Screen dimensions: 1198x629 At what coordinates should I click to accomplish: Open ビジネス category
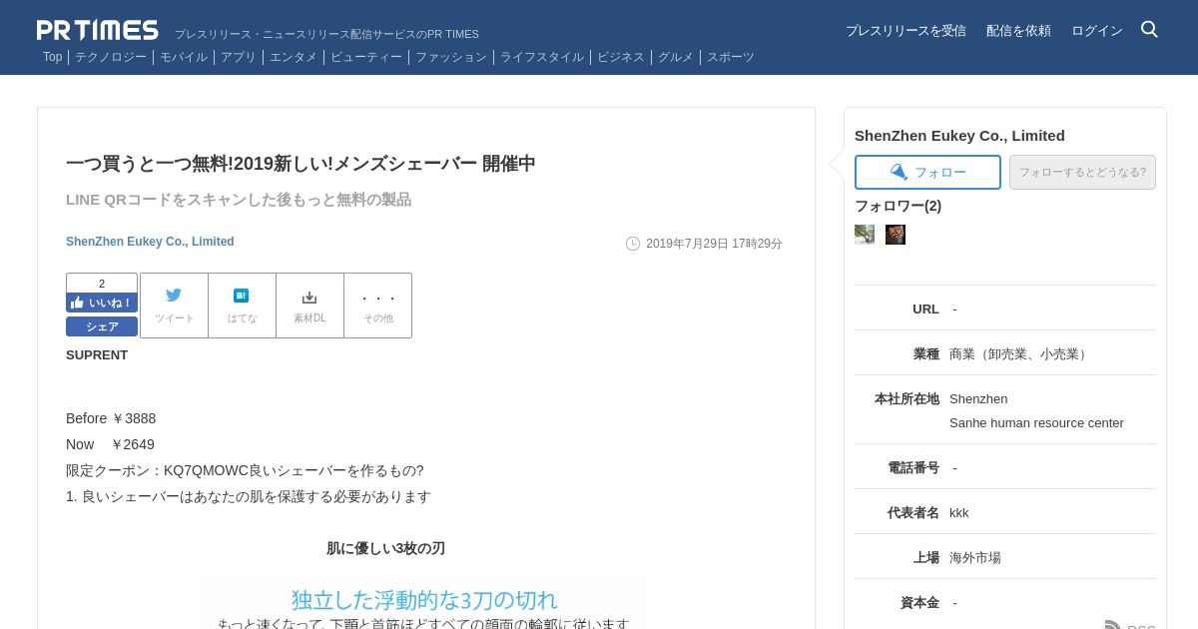coord(621,57)
